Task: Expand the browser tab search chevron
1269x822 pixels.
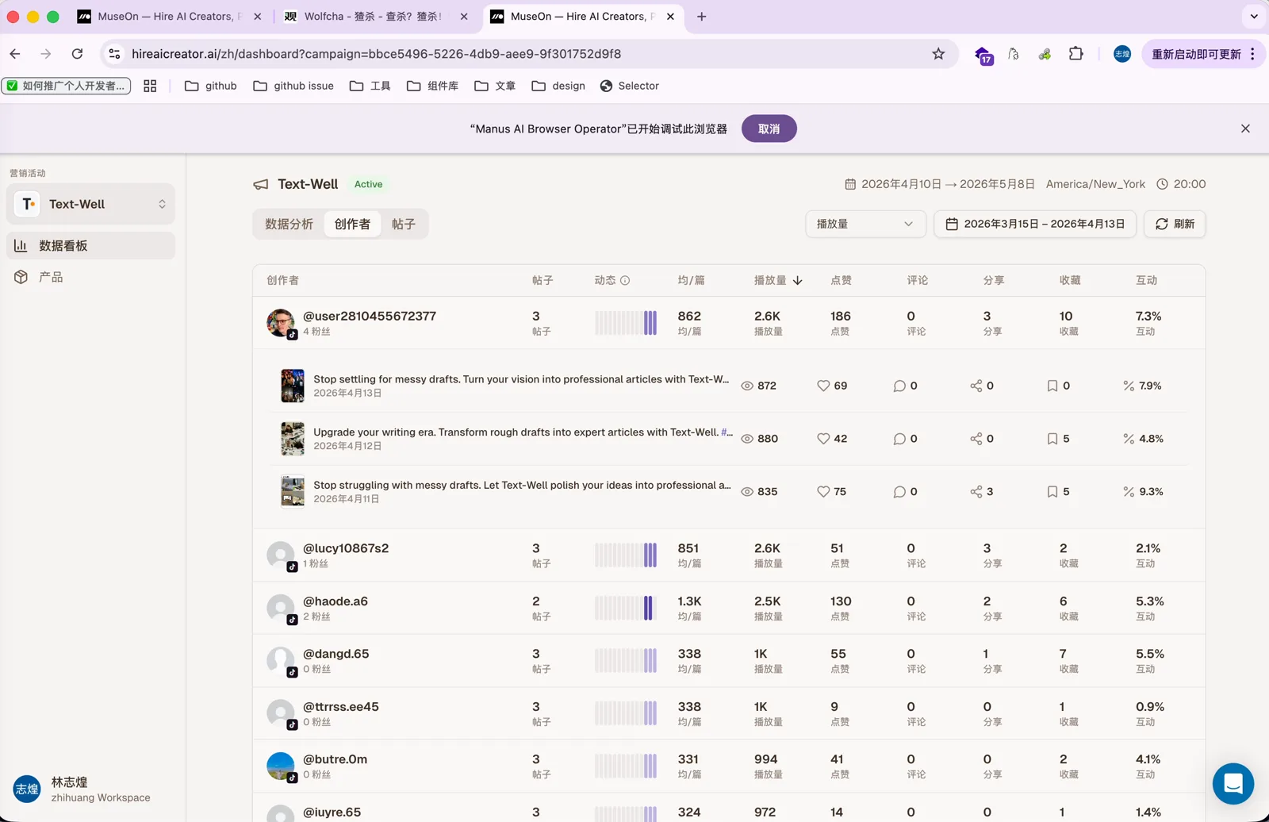Action: click(1254, 17)
